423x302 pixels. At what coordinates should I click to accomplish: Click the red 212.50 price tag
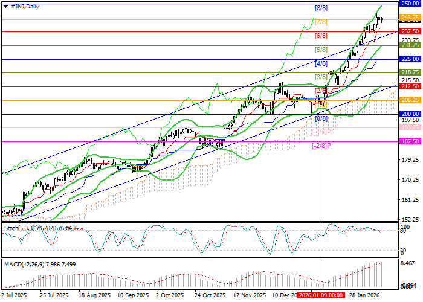410,86
